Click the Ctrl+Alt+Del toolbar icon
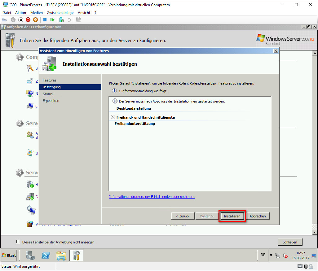 point(4,20)
